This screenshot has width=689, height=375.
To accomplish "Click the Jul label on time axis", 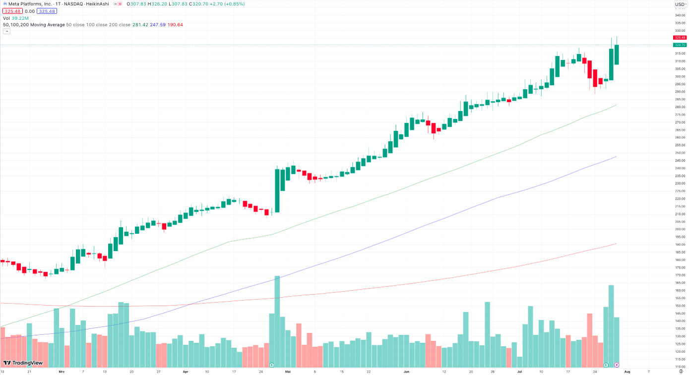I will (519, 371).
